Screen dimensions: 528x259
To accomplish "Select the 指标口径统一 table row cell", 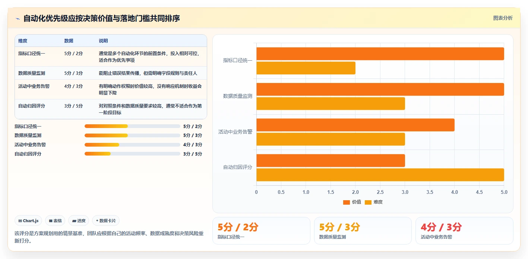I will pyautogui.click(x=32, y=54).
